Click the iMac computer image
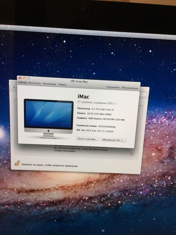Image resolution: width=176 pixels, height=235 pixels. [49, 119]
